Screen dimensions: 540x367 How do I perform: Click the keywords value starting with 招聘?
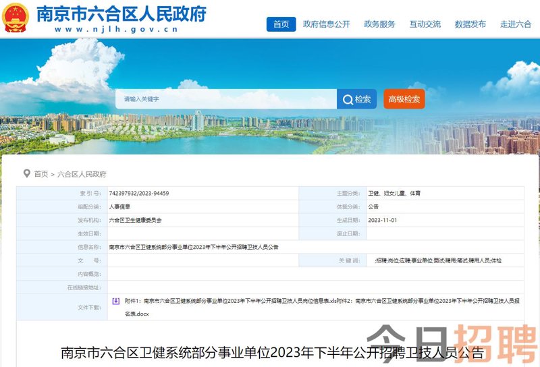[x=438, y=260]
